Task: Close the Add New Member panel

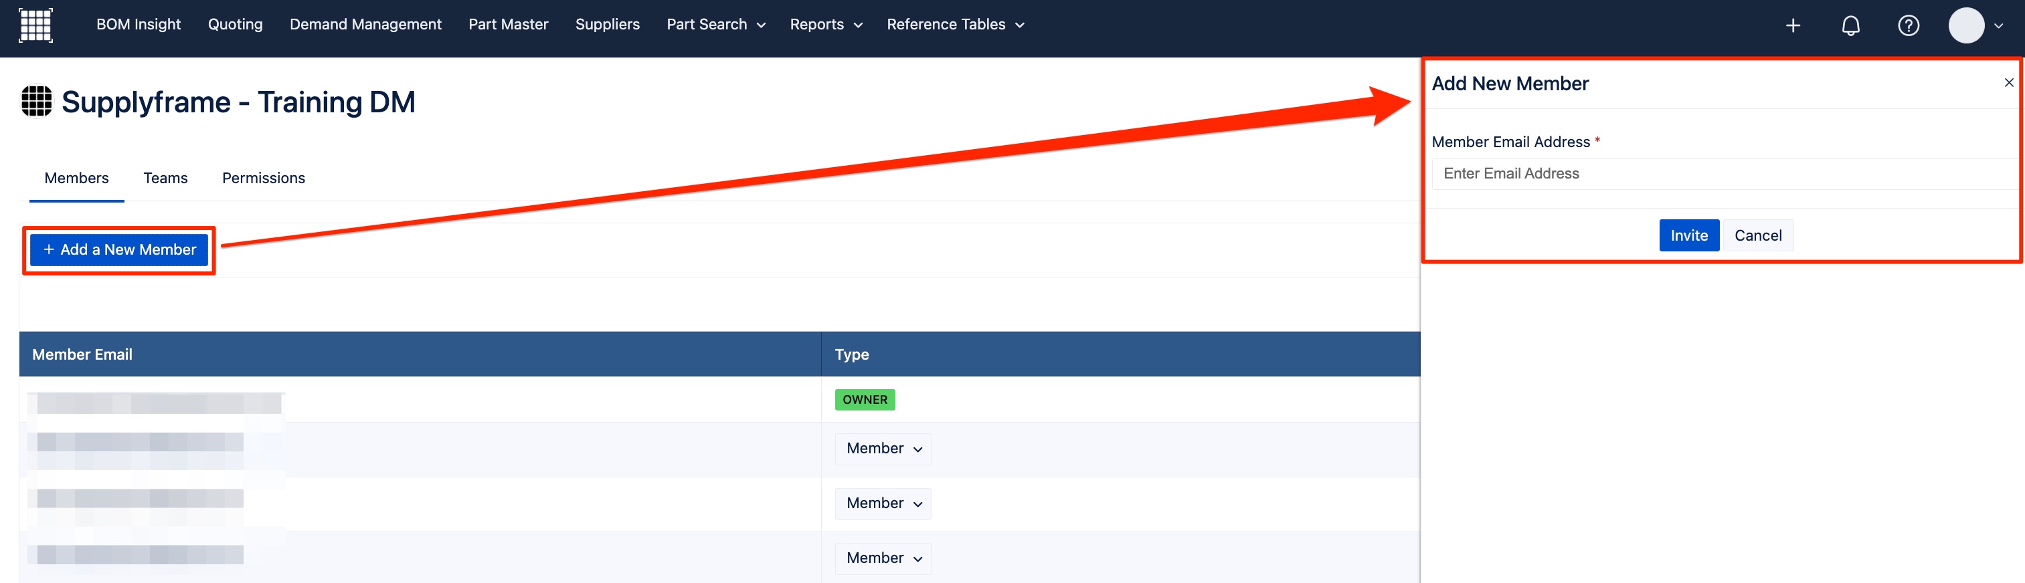Action: 2008,82
